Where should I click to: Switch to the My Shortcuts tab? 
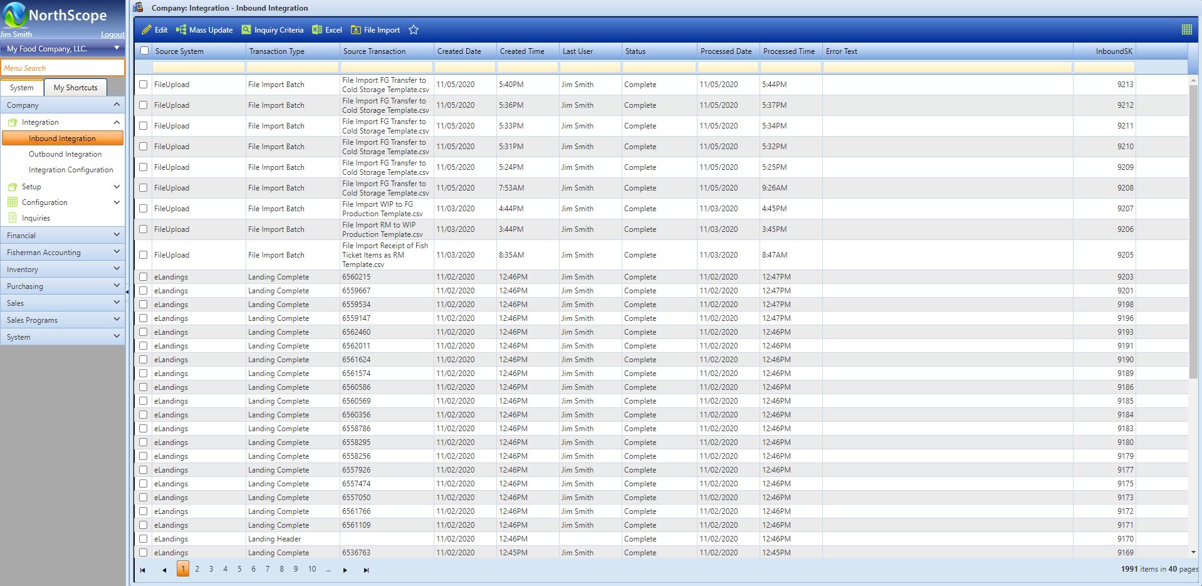tap(75, 88)
